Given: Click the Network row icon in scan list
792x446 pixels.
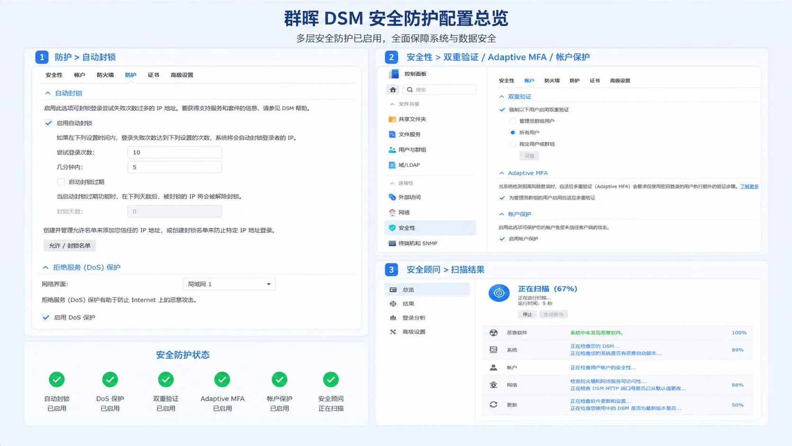Looking at the screenshot, I should point(494,385).
